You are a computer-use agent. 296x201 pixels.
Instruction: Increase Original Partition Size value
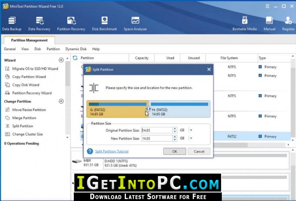(175, 129)
